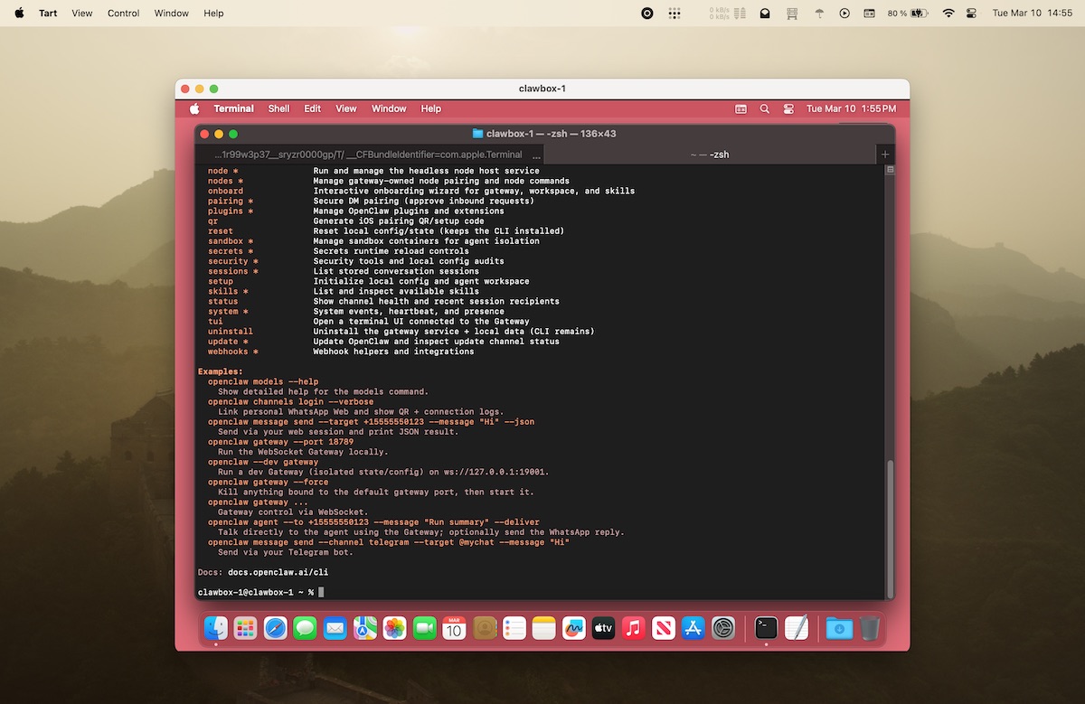
Task: Click the Spotlight search icon in VM menu bar
Action: pyautogui.click(x=765, y=108)
